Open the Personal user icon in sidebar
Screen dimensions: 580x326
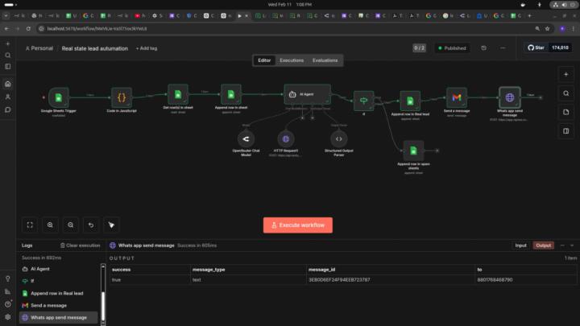8,97
